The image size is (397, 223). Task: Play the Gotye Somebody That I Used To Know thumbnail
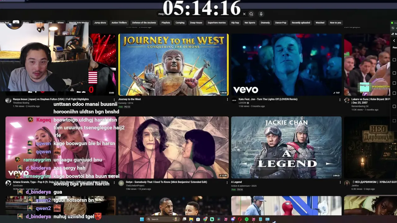point(173,147)
